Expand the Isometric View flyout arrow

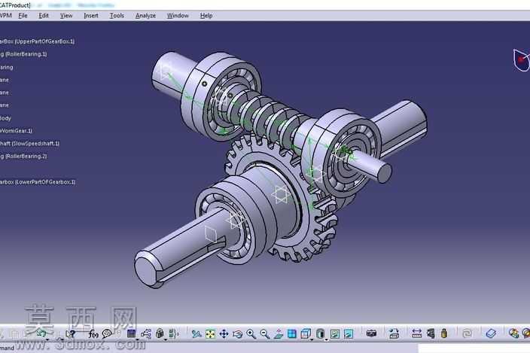pyautogui.click(x=312, y=339)
